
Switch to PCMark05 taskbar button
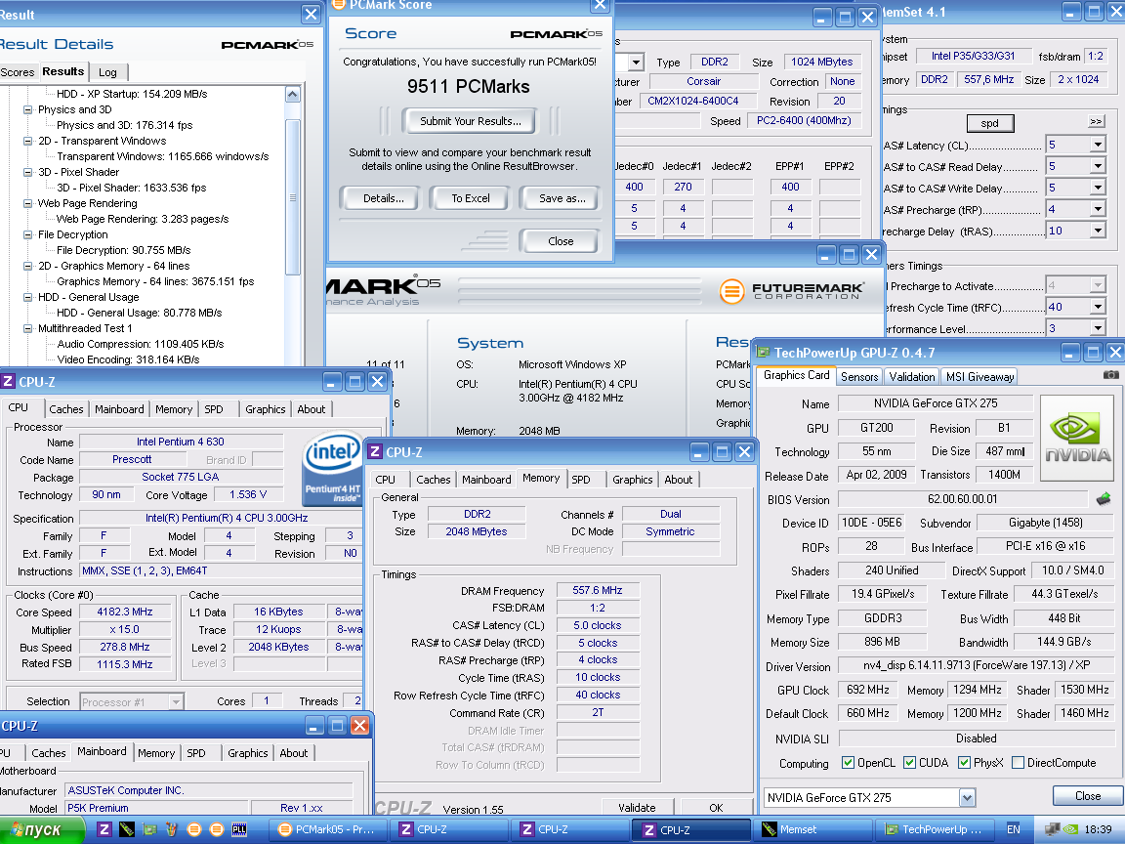pyautogui.click(x=328, y=829)
